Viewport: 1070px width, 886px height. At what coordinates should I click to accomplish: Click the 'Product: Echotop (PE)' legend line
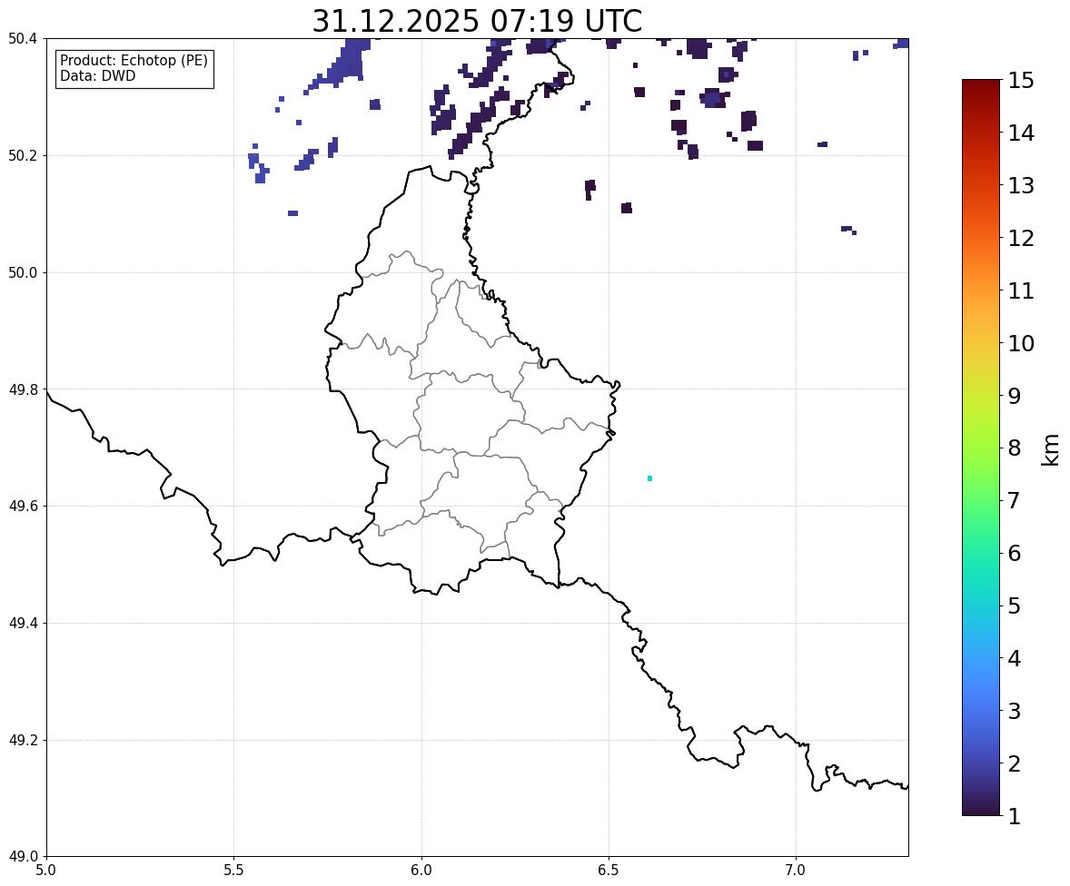coord(134,61)
